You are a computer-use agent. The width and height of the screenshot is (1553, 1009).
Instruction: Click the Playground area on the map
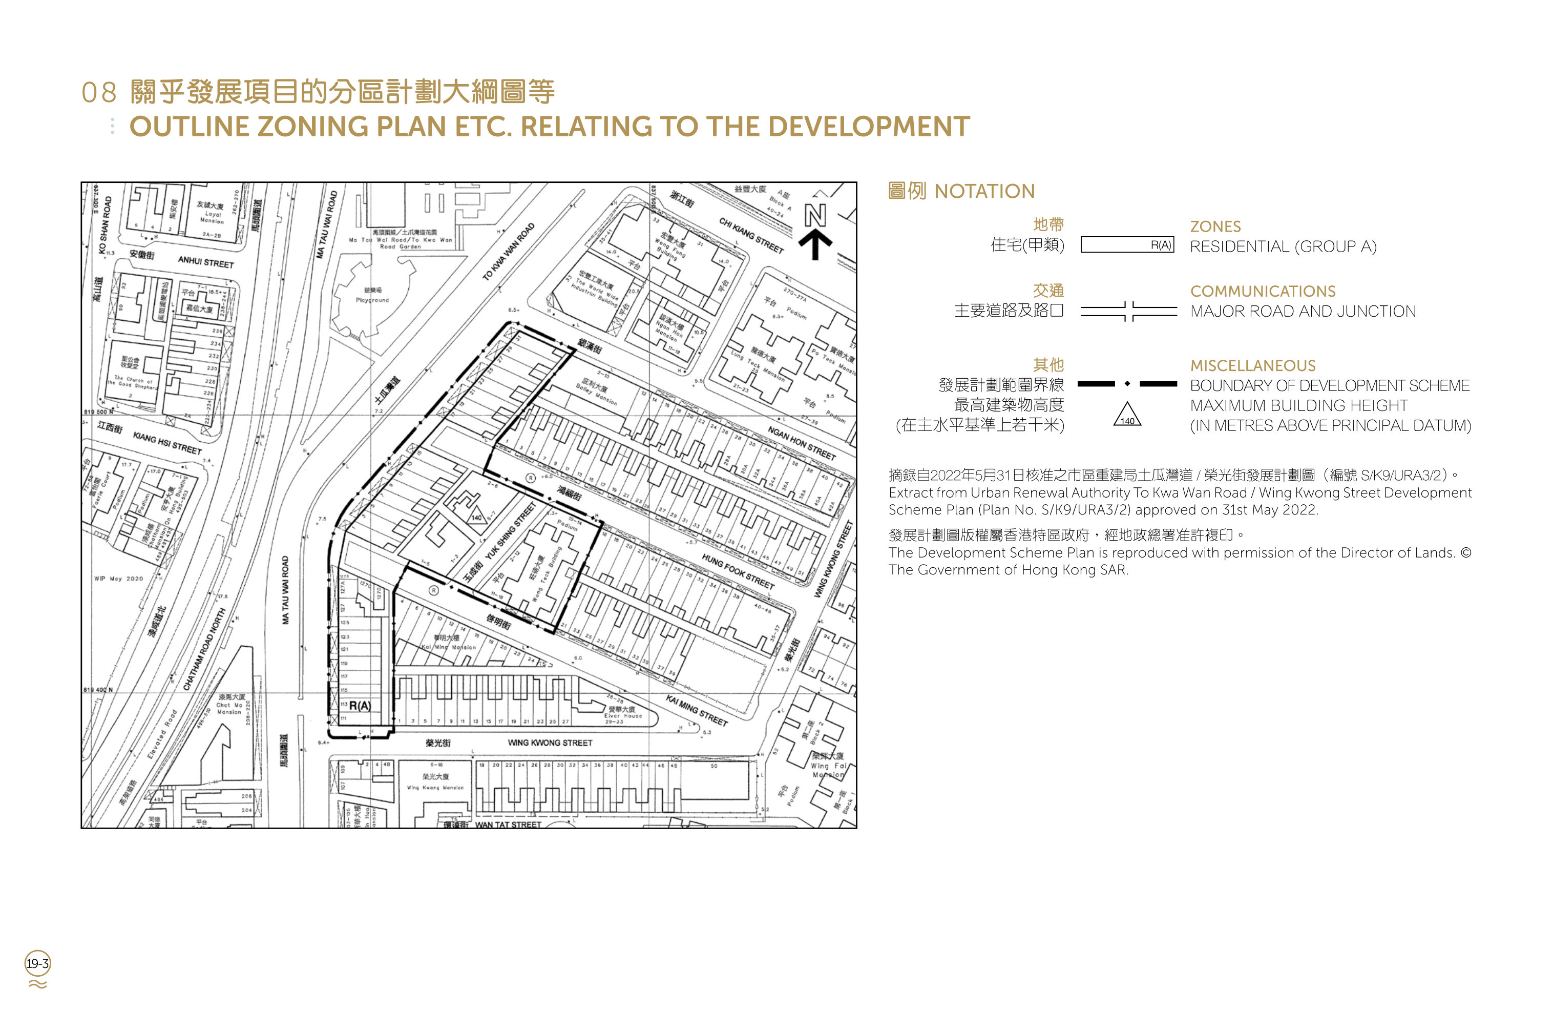(x=372, y=296)
